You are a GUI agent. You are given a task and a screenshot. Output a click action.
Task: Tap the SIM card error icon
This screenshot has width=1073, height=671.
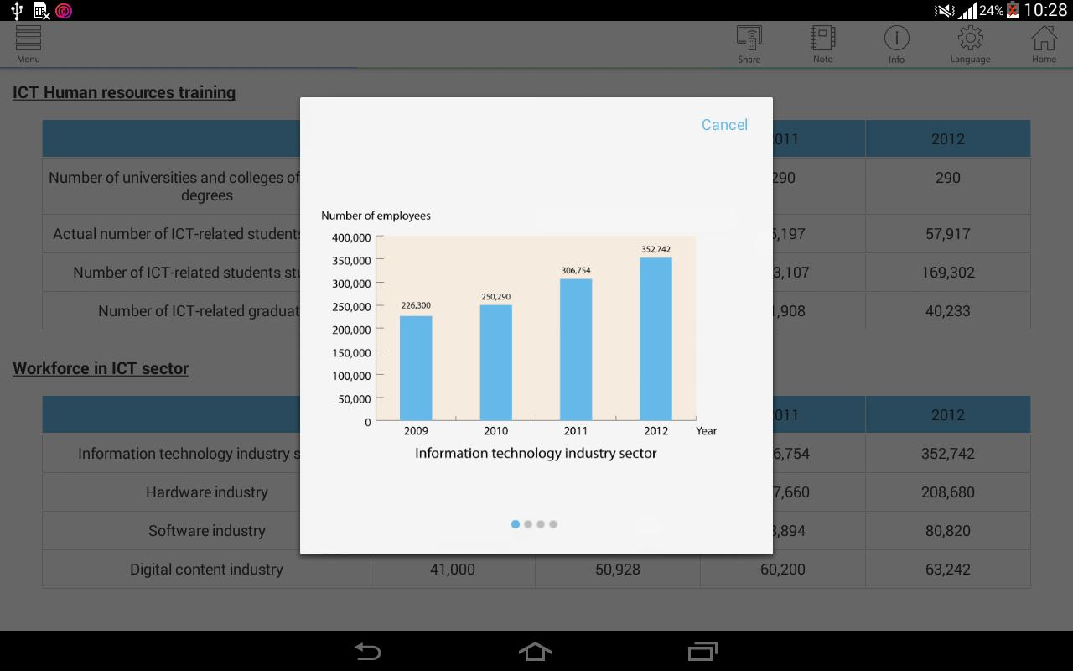pos(40,11)
